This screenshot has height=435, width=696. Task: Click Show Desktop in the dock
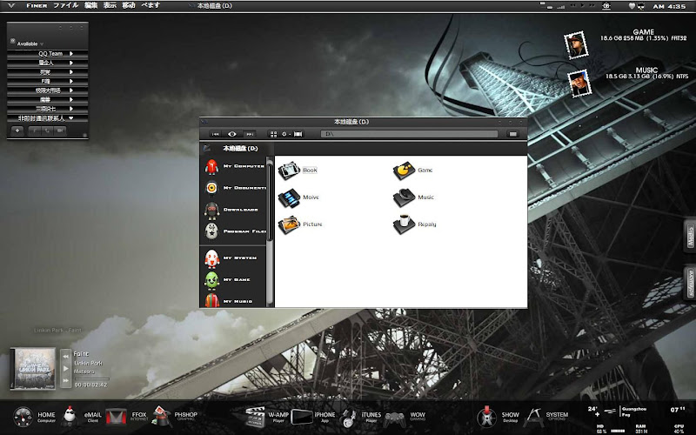click(488, 417)
